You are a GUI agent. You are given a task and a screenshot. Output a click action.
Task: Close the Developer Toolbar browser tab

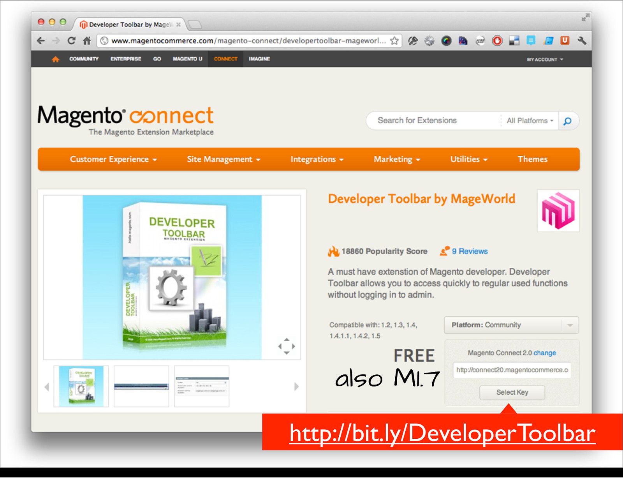point(178,25)
